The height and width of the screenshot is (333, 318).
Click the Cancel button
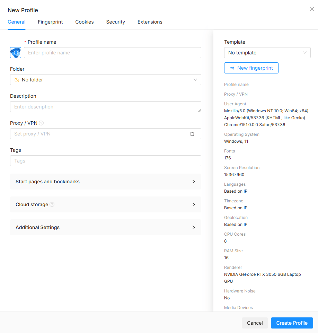click(x=255, y=323)
